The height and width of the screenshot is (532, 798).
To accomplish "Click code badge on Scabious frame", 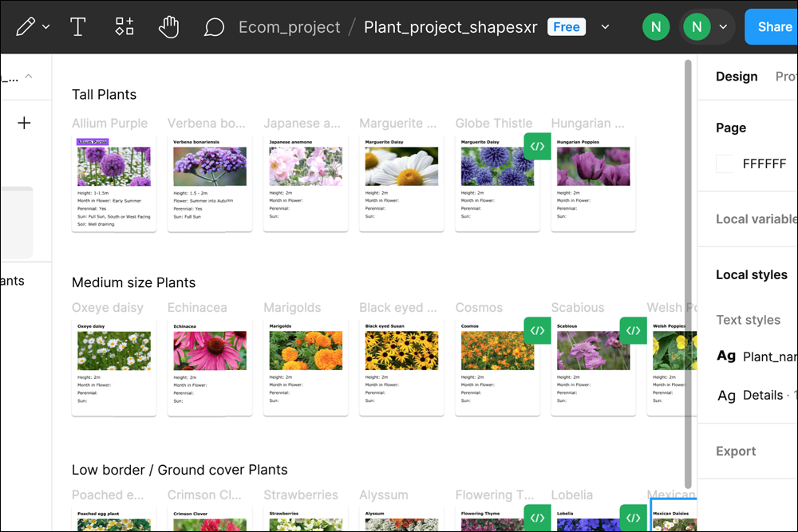I will tap(633, 330).
